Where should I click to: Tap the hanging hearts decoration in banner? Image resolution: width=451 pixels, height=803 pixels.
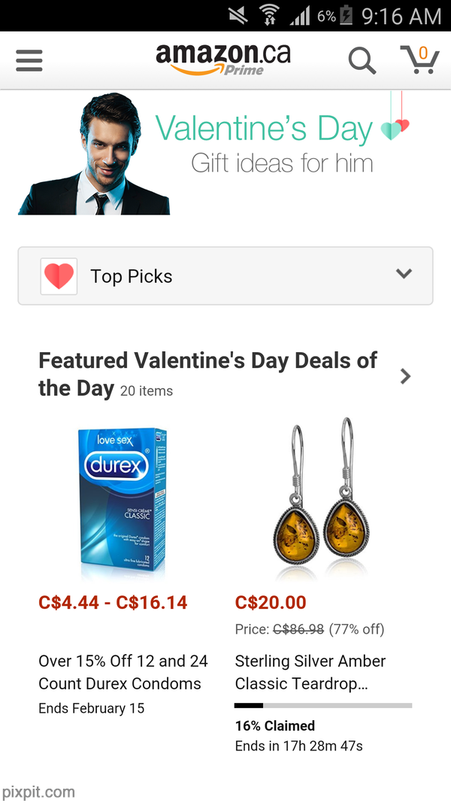pyautogui.click(x=395, y=124)
